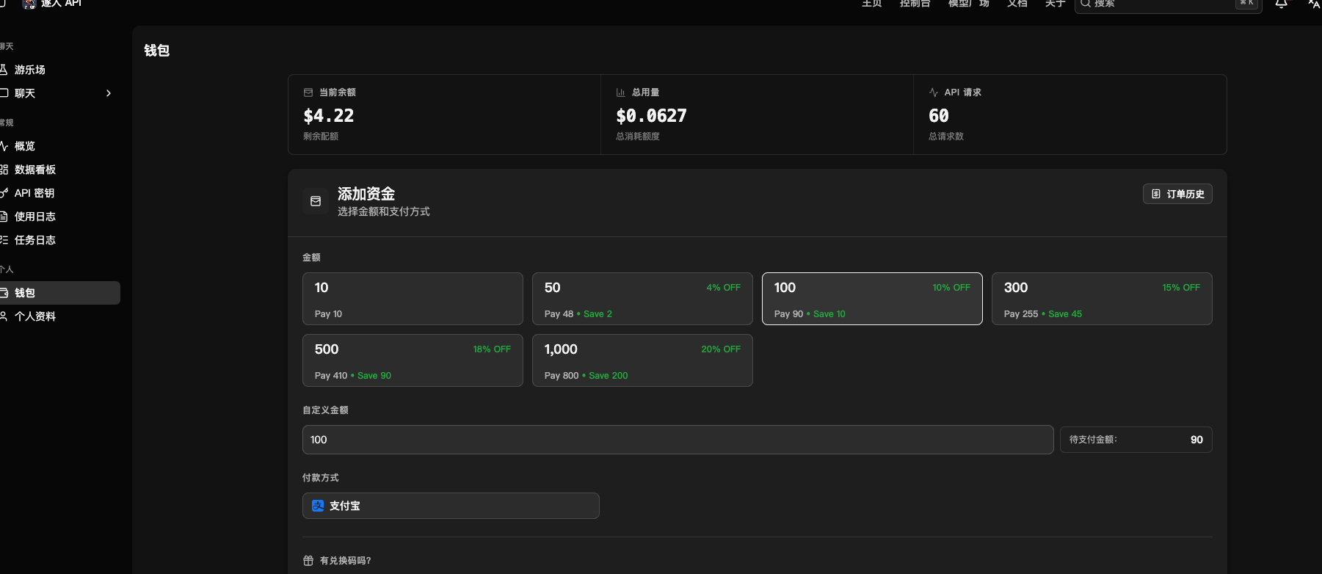
Task: Click the API request count 60
Action: point(939,115)
